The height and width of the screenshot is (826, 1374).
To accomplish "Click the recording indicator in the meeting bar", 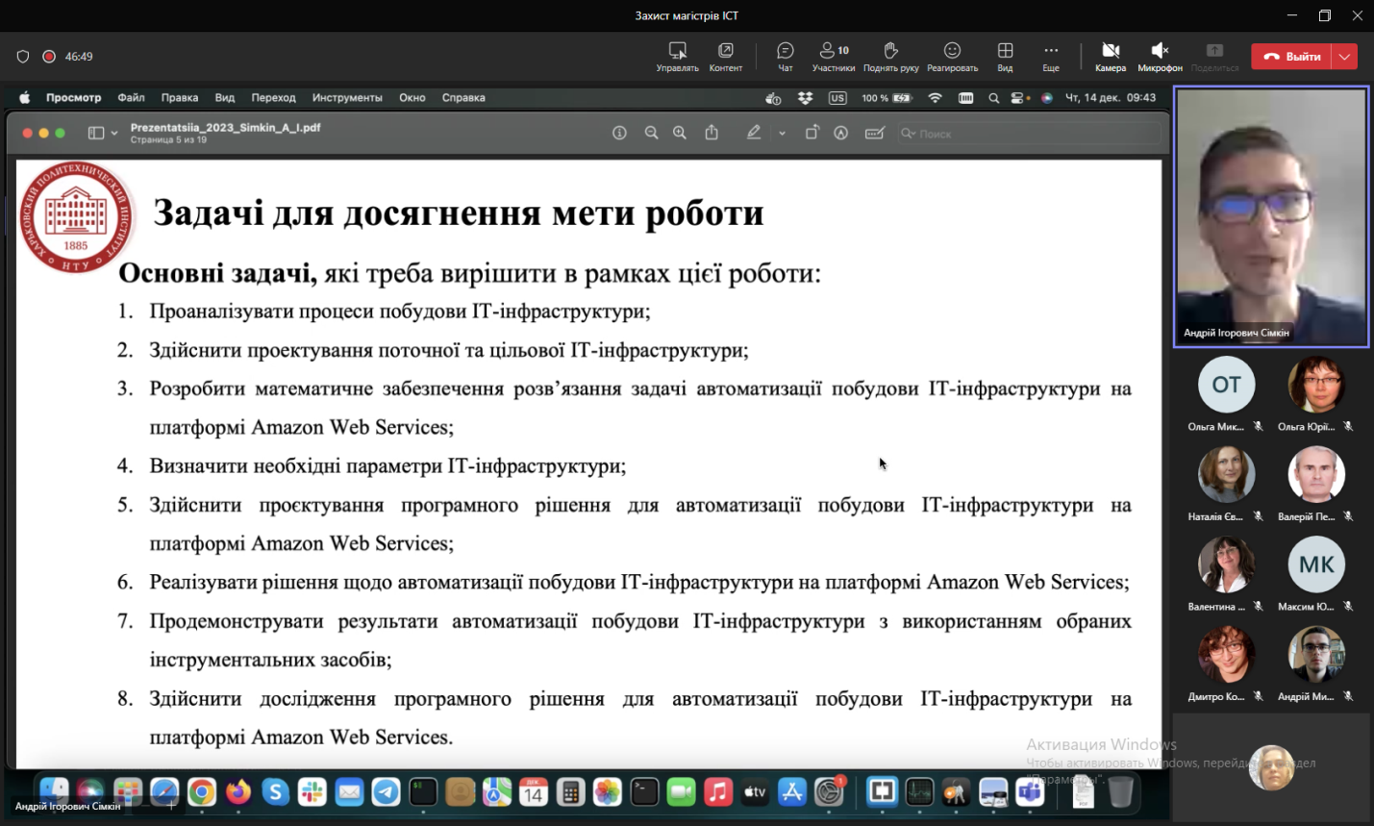I will 49,57.
